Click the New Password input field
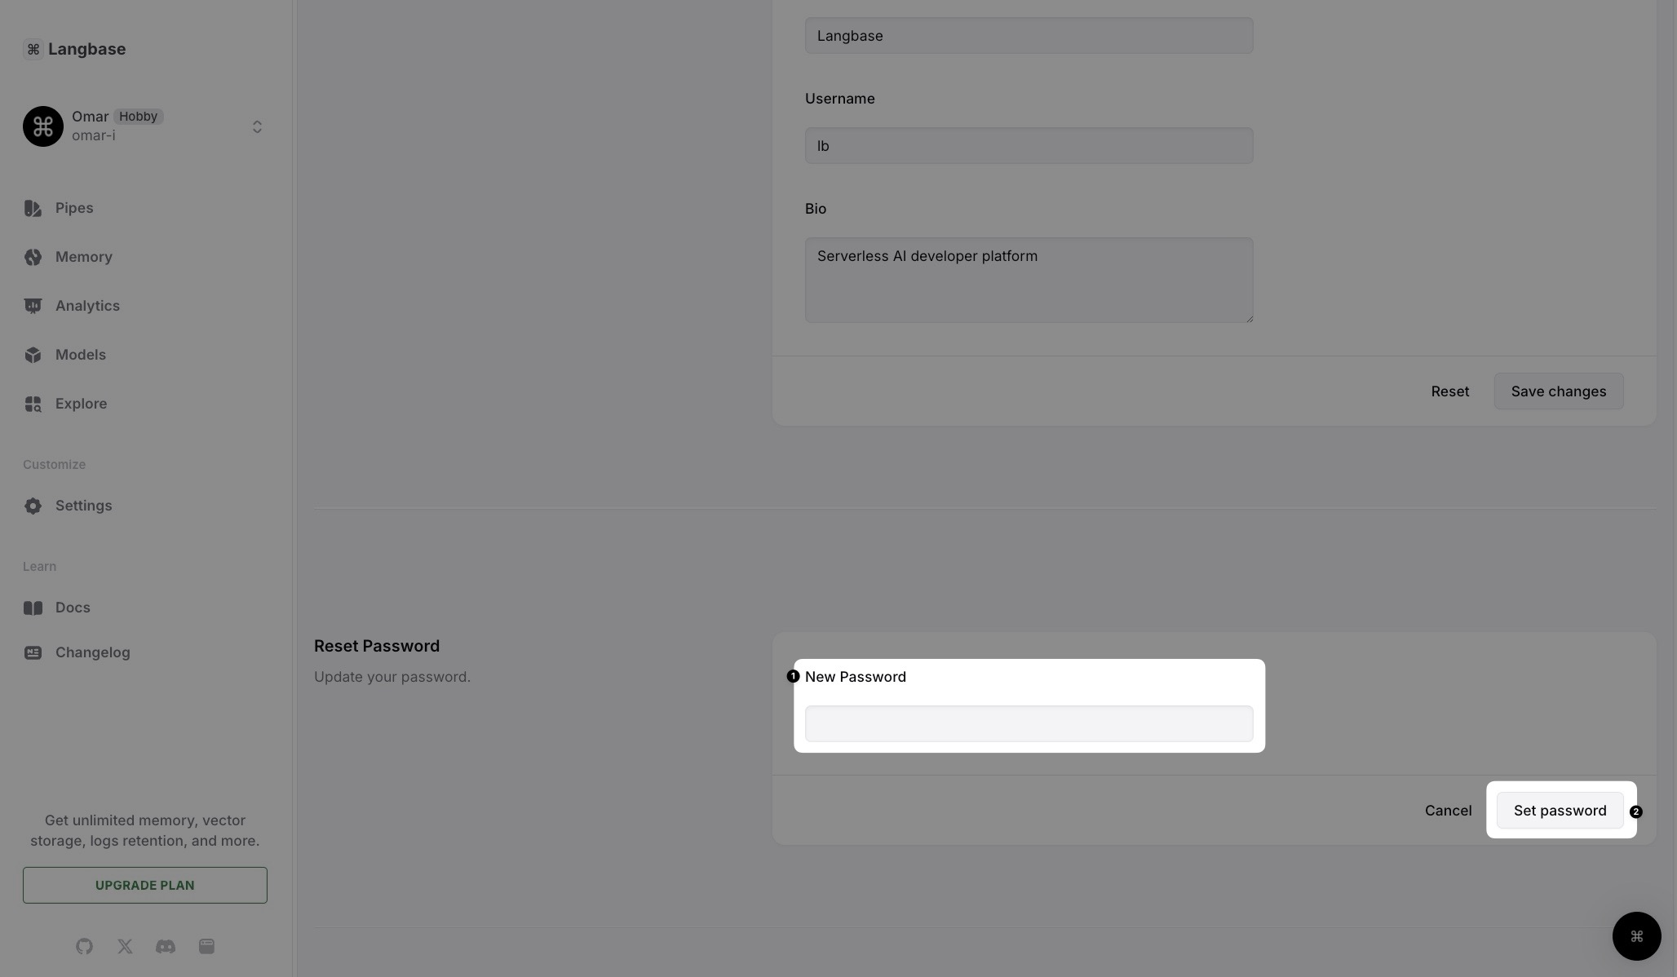 tap(1028, 723)
